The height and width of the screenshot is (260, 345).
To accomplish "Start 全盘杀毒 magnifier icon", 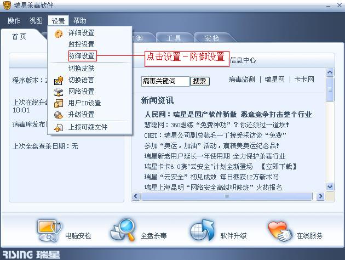I will (x=124, y=230).
